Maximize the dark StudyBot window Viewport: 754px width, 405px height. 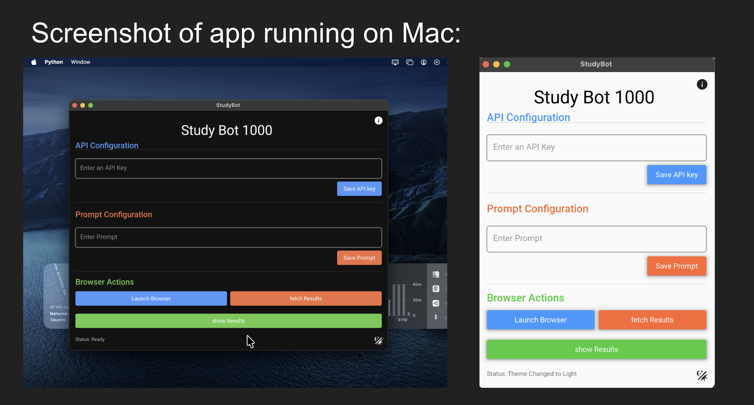click(x=91, y=105)
